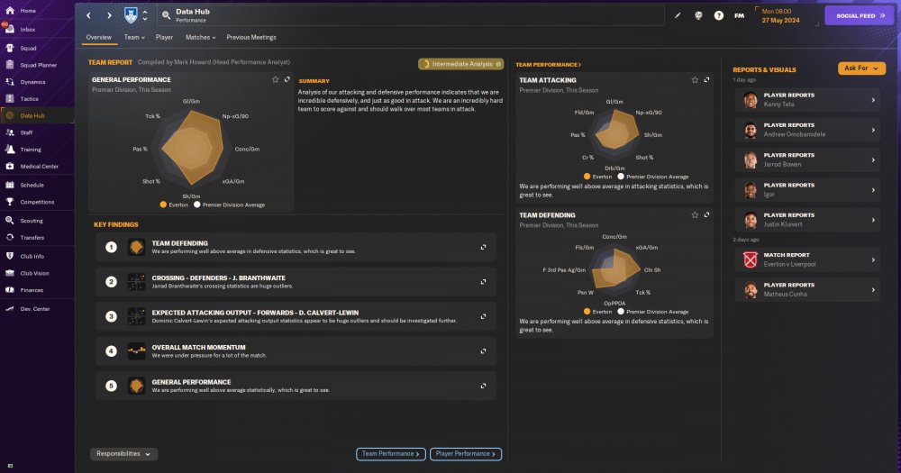The height and width of the screenshot is (473, 901).
Task: Toggle the Team Defending star favorite
Action: pos(695,215)
